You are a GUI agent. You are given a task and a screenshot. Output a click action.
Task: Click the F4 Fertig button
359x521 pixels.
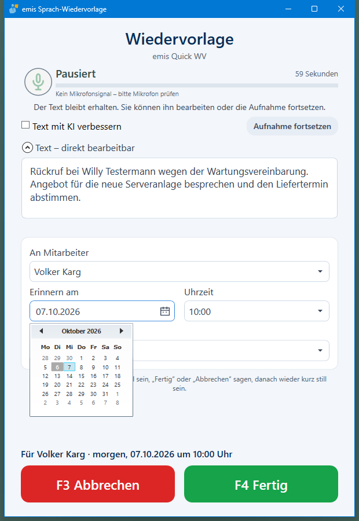[x=261, y=484]
